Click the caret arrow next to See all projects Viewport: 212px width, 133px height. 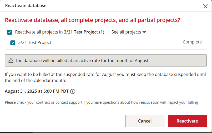click(144, 32)
